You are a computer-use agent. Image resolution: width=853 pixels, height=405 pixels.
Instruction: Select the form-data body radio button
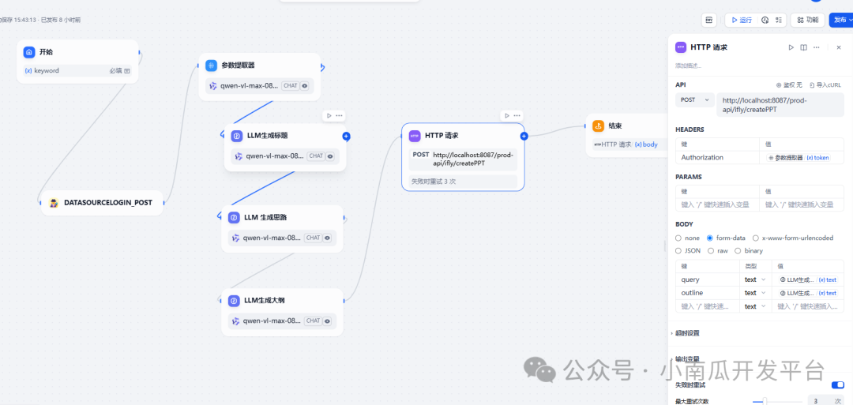(710, 238)
